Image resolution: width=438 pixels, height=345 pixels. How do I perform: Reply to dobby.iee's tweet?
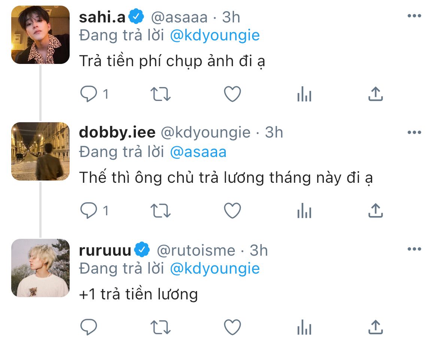pyautogui.click(x=89, y=210)
